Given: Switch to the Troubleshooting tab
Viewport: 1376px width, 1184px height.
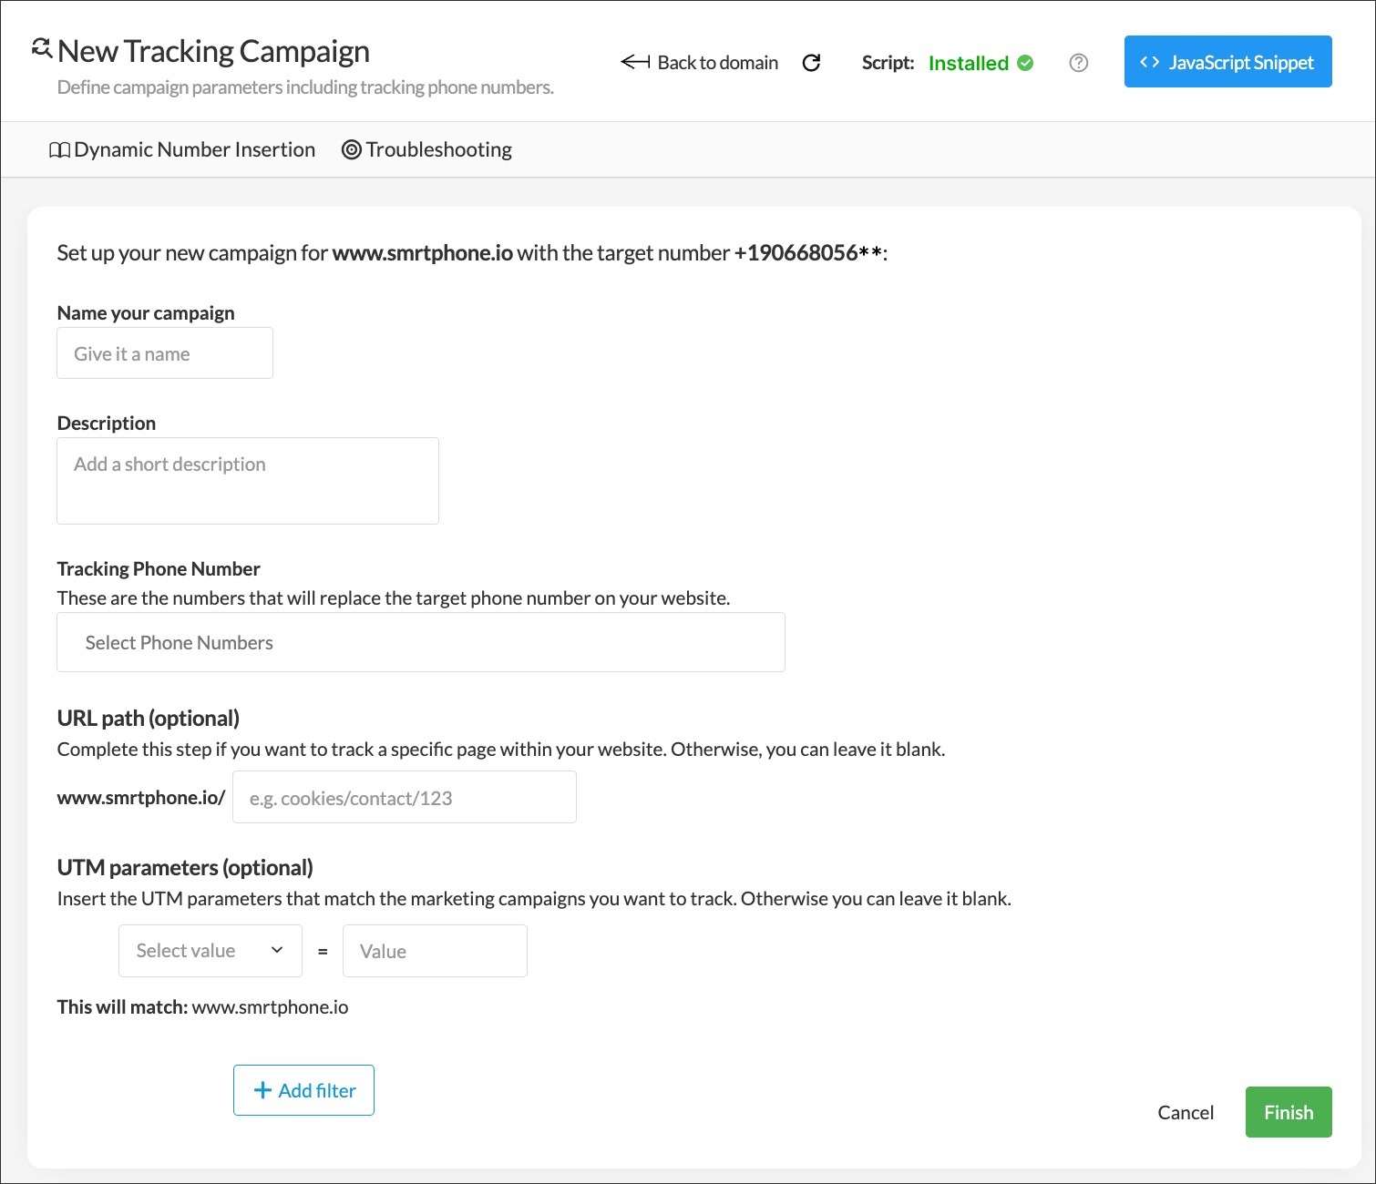Looking at the screenshot, I should coord(438,150).
